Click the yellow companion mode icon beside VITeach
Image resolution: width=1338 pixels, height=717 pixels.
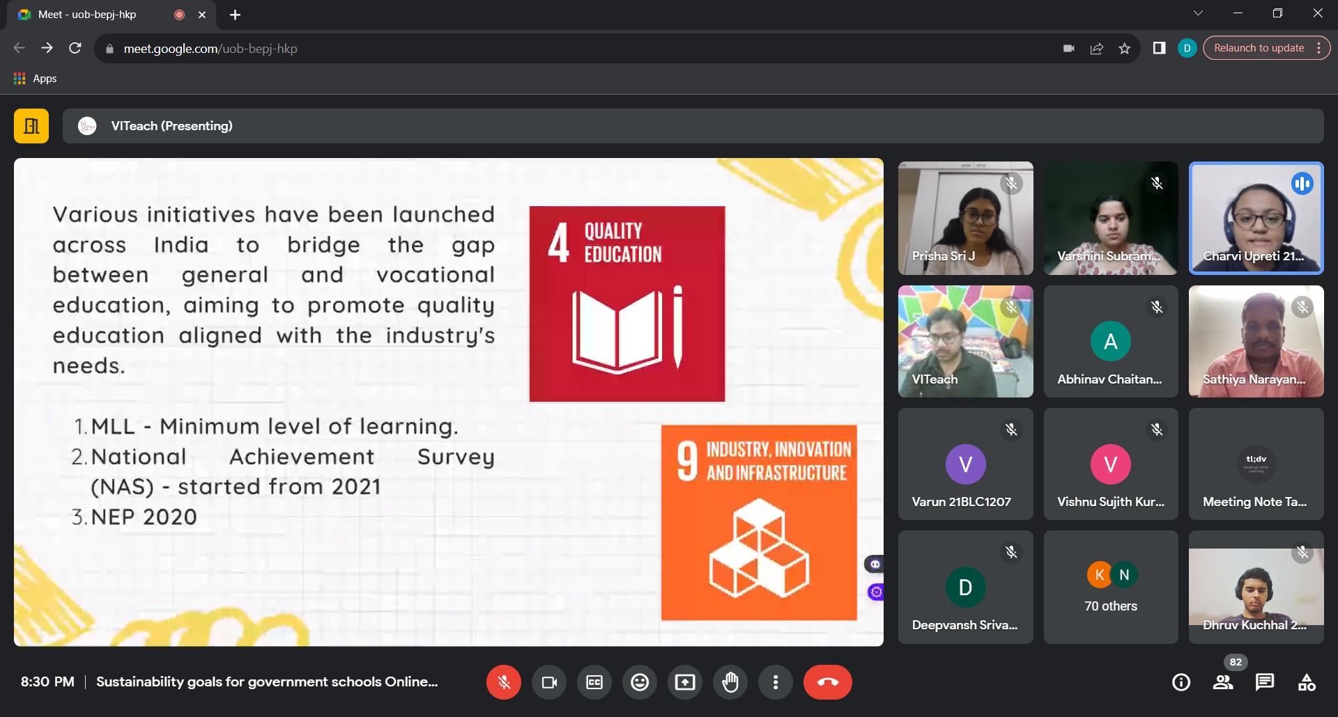31,126
